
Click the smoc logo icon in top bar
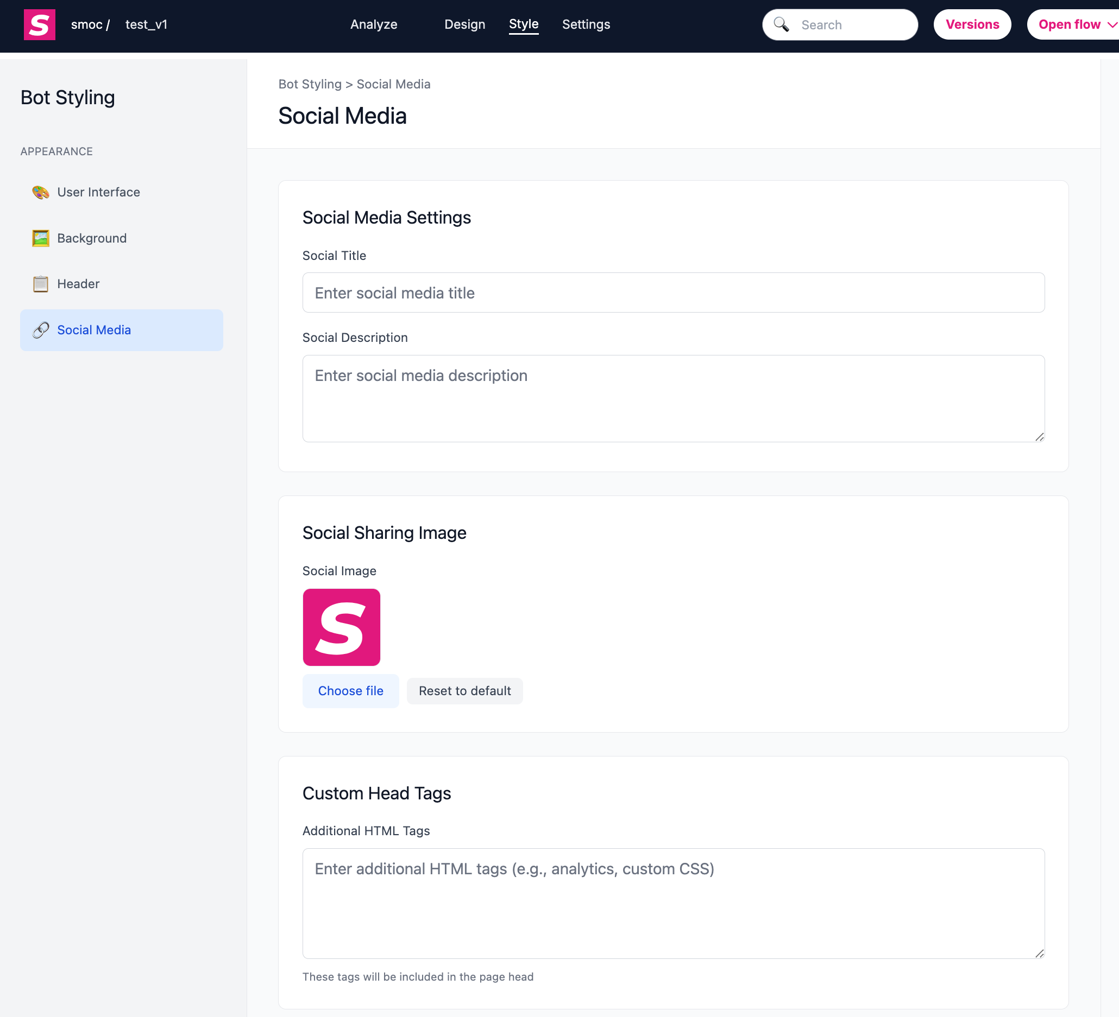[40, 24]
